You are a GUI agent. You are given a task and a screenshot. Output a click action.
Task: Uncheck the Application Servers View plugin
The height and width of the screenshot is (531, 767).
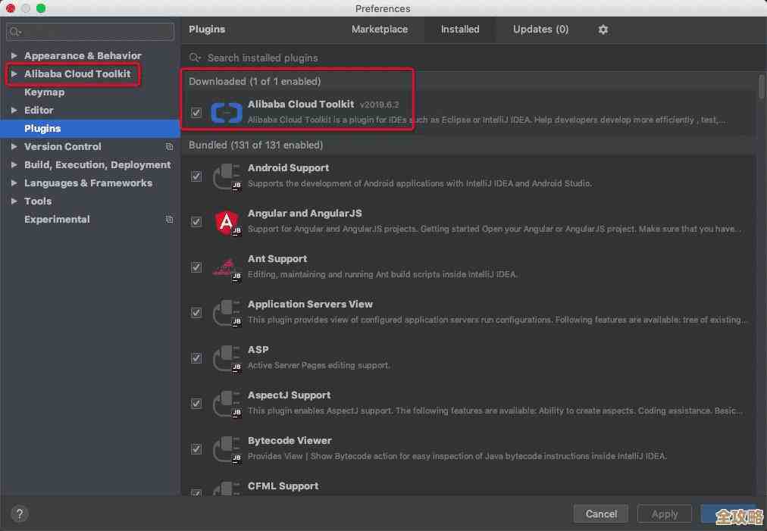click(196, 313)
